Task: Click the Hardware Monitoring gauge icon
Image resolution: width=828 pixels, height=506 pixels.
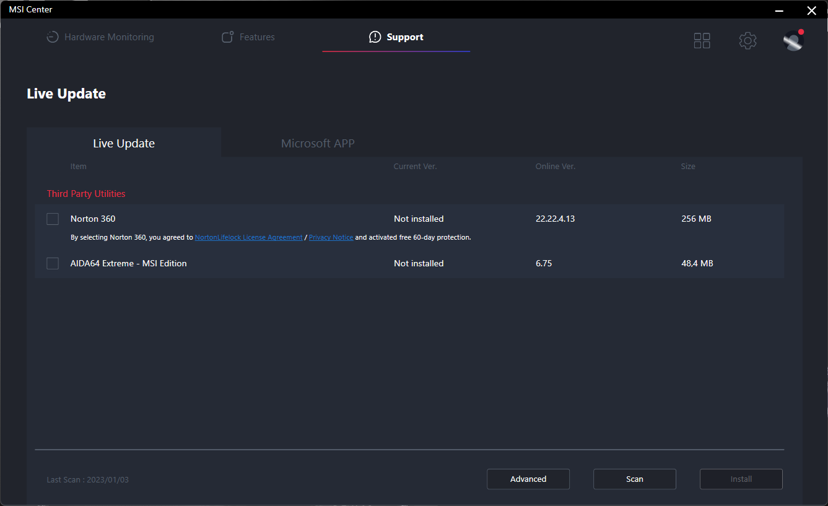Action: (53, 37)
